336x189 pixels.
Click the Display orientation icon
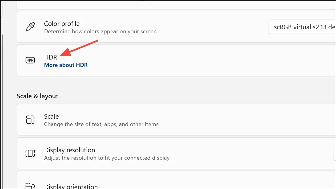30,186
